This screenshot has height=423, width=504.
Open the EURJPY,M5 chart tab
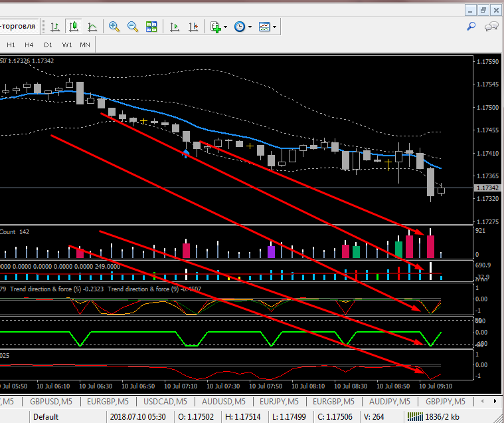[279, 402]
